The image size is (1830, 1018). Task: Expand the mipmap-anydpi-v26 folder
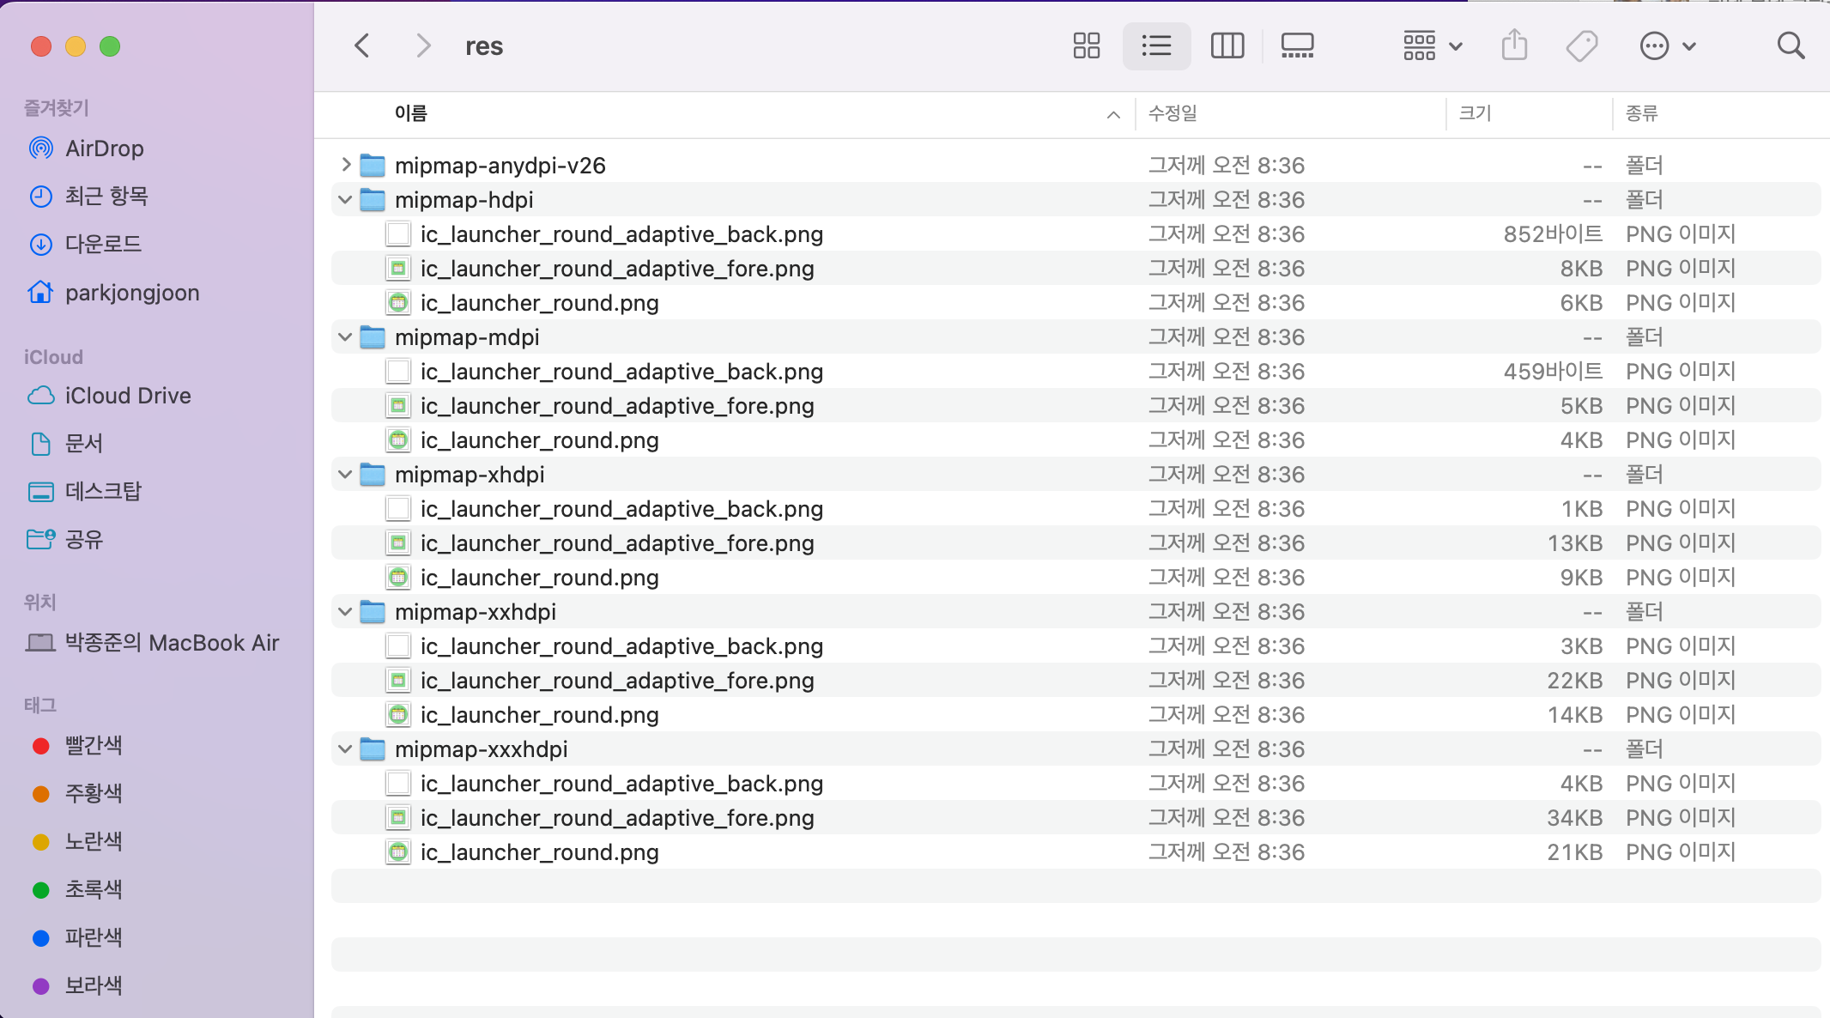click(x=346, y=165)
